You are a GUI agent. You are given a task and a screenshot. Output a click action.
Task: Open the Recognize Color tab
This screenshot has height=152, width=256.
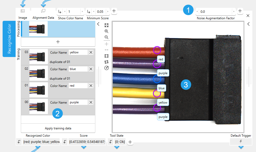click(9, 39)
